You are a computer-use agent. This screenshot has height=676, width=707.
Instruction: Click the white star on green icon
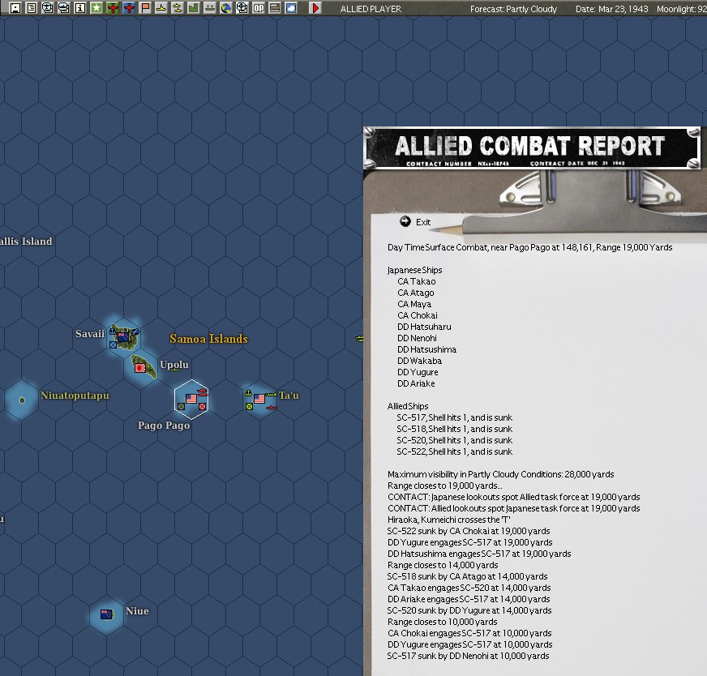96,7
